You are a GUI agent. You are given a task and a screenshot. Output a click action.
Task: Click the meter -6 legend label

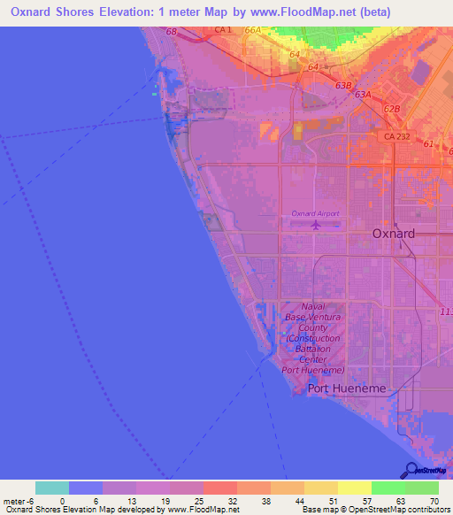[x=19, y=502]
